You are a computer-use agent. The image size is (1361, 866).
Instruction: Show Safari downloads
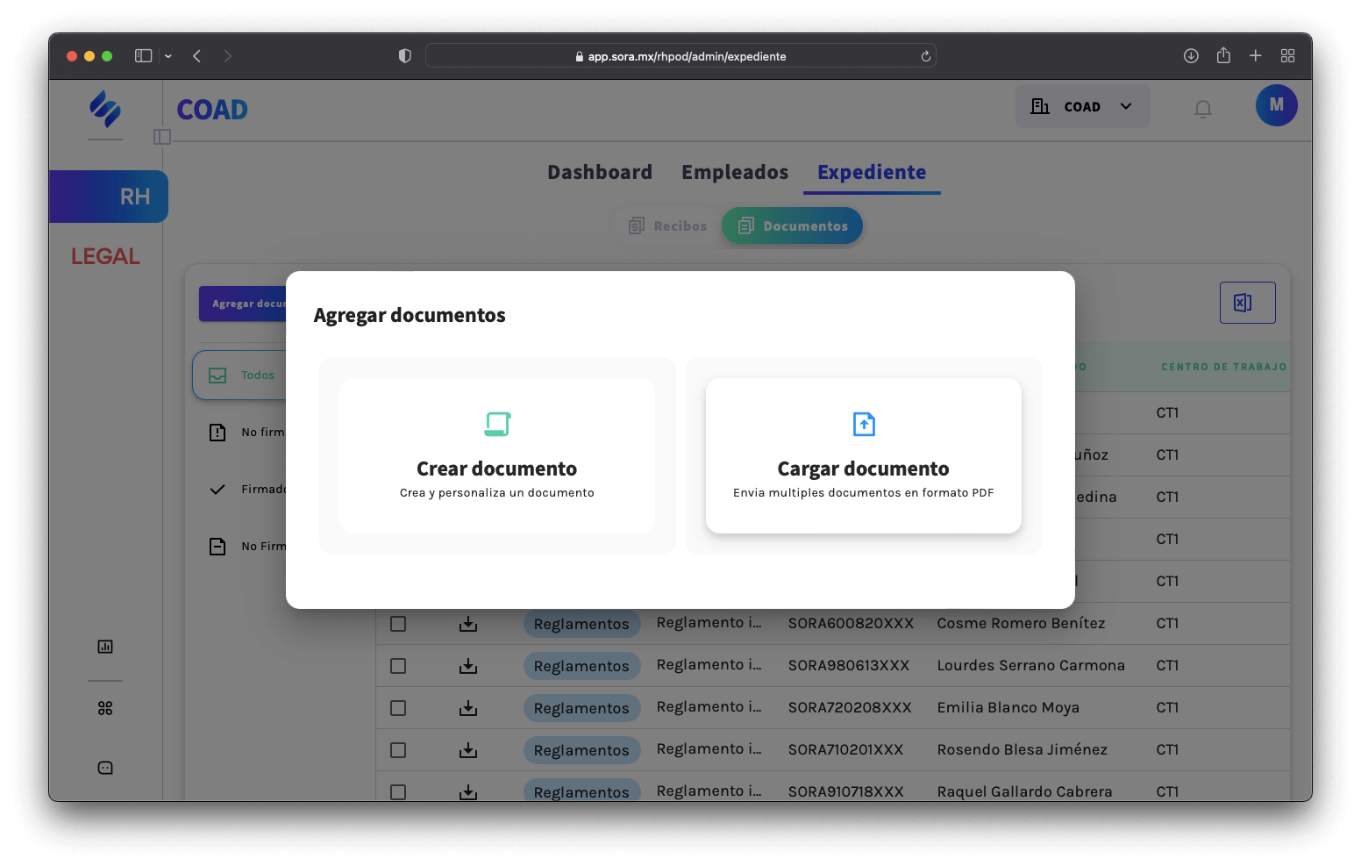1191,56
